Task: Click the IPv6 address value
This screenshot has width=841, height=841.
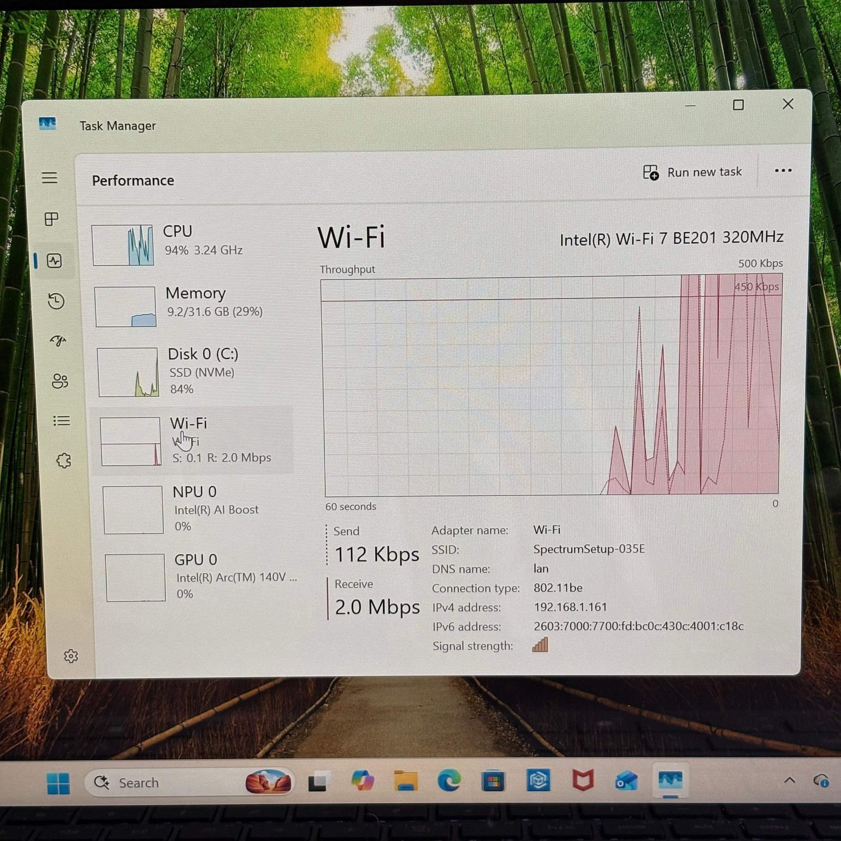Action: click(638, 626)
